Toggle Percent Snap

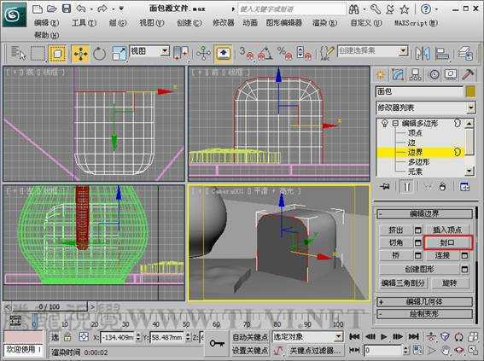point(284,54)
